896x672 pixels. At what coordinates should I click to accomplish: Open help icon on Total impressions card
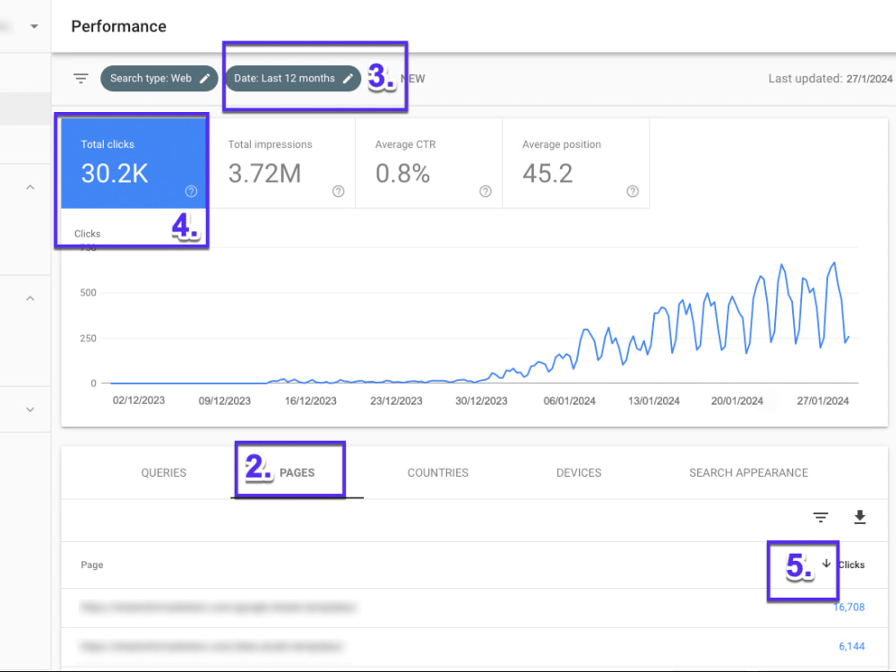click(x=339, y=192)
